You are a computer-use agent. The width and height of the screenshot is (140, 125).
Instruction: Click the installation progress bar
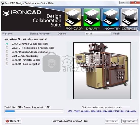coord(34,111)
